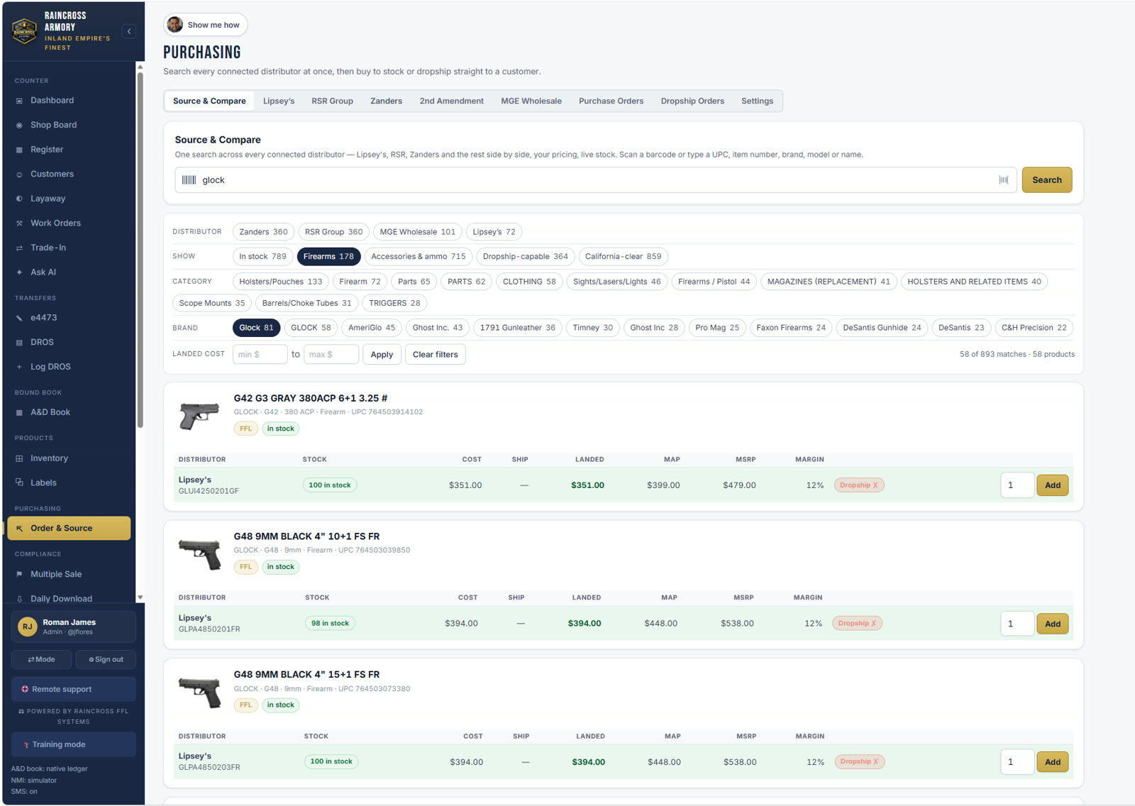1135x806 pixels.
Task: Click the Layaway sidebar icon
Action: pyautogui.click(x=19, y=199)
